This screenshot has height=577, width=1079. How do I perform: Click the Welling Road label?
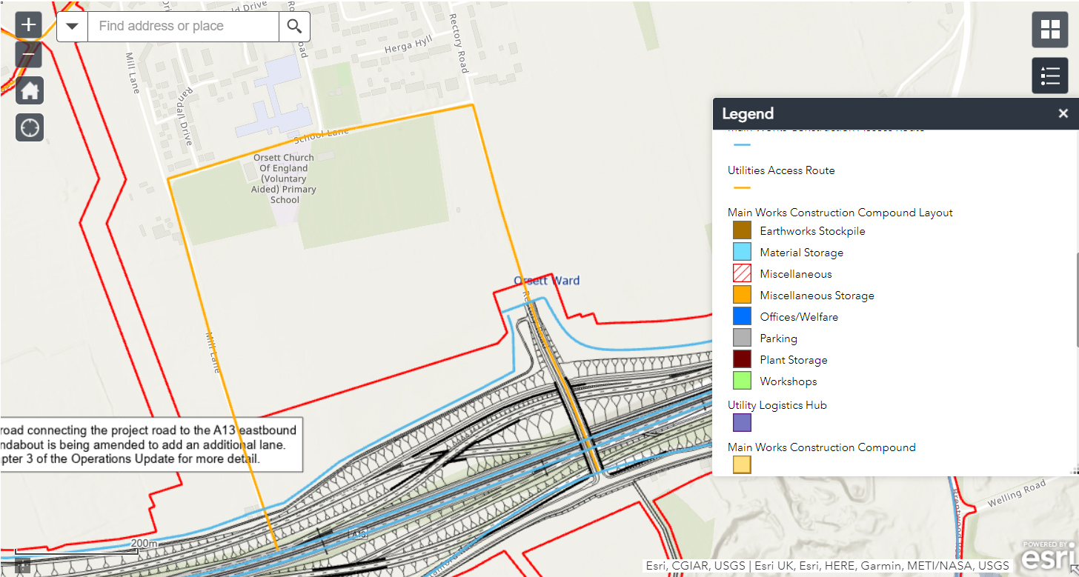tap(1017, 493)
